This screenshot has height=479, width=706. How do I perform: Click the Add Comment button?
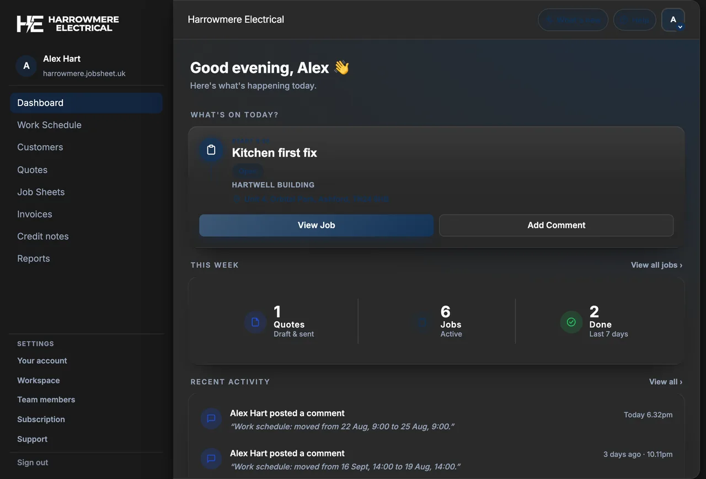(556, 225)
